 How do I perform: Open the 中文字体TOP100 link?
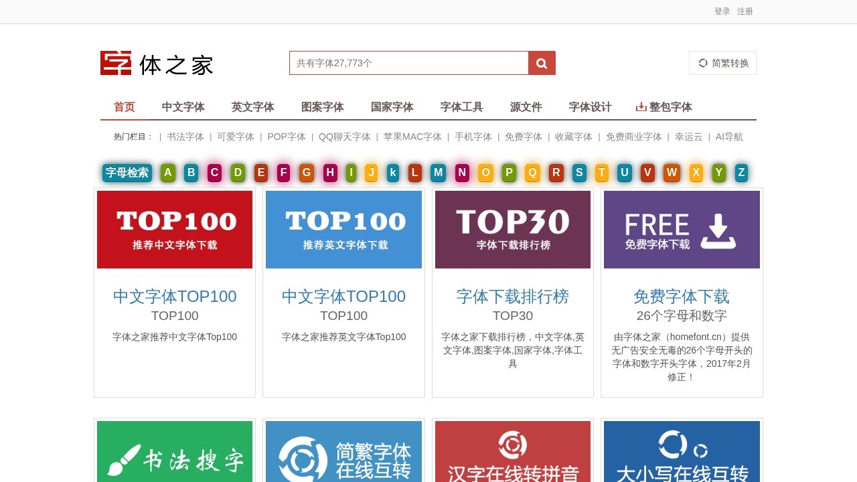click(x=174, y=296)
